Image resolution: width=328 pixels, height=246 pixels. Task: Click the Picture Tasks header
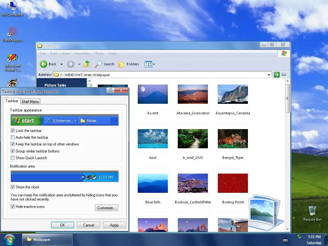[55, 85]
